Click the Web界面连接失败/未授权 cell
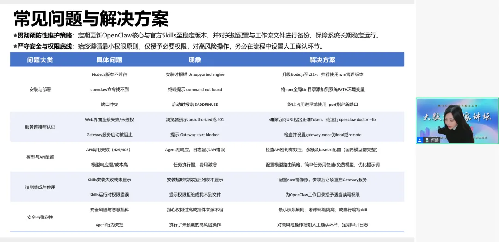 (110, 119)
